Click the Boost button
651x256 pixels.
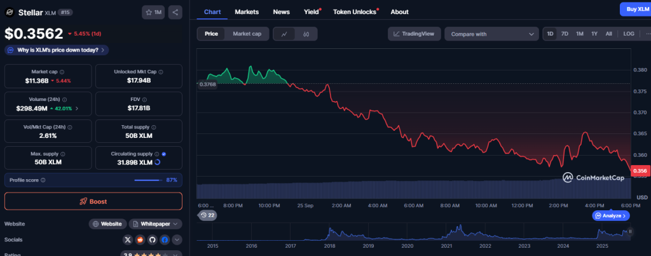(x=93, y=201)
